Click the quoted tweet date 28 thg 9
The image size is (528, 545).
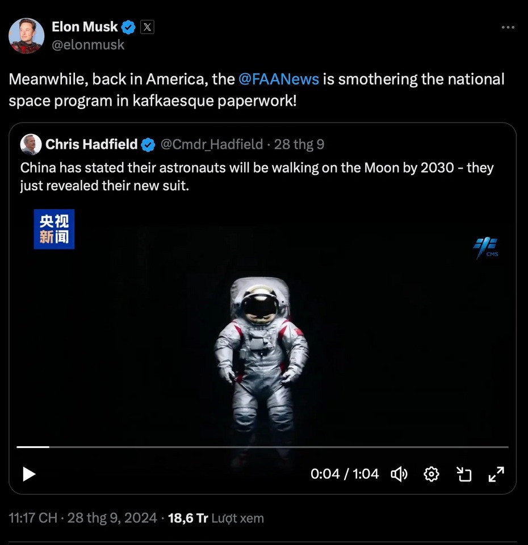[299, 145]
